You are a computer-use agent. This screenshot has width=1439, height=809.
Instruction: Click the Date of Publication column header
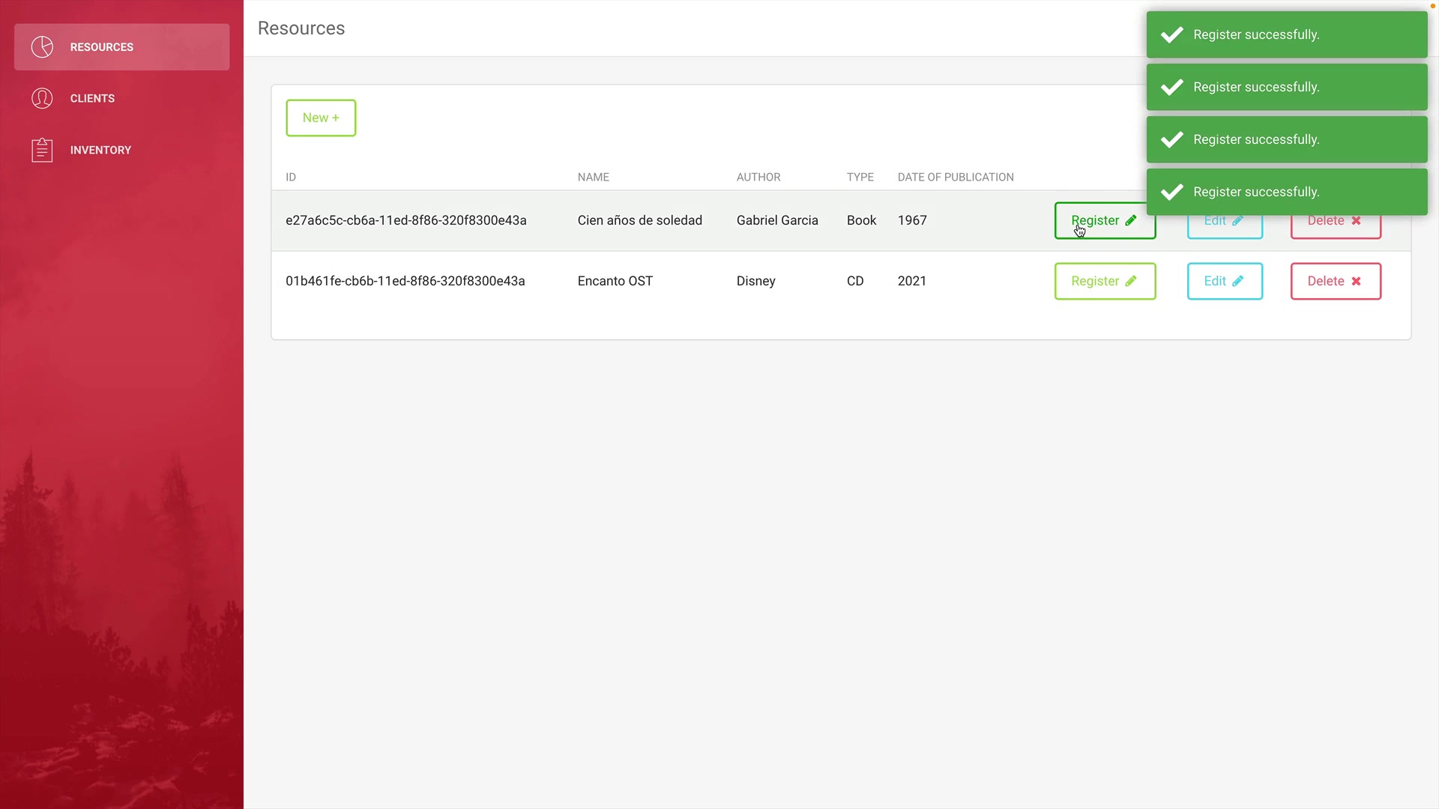[x=955, y=177]
